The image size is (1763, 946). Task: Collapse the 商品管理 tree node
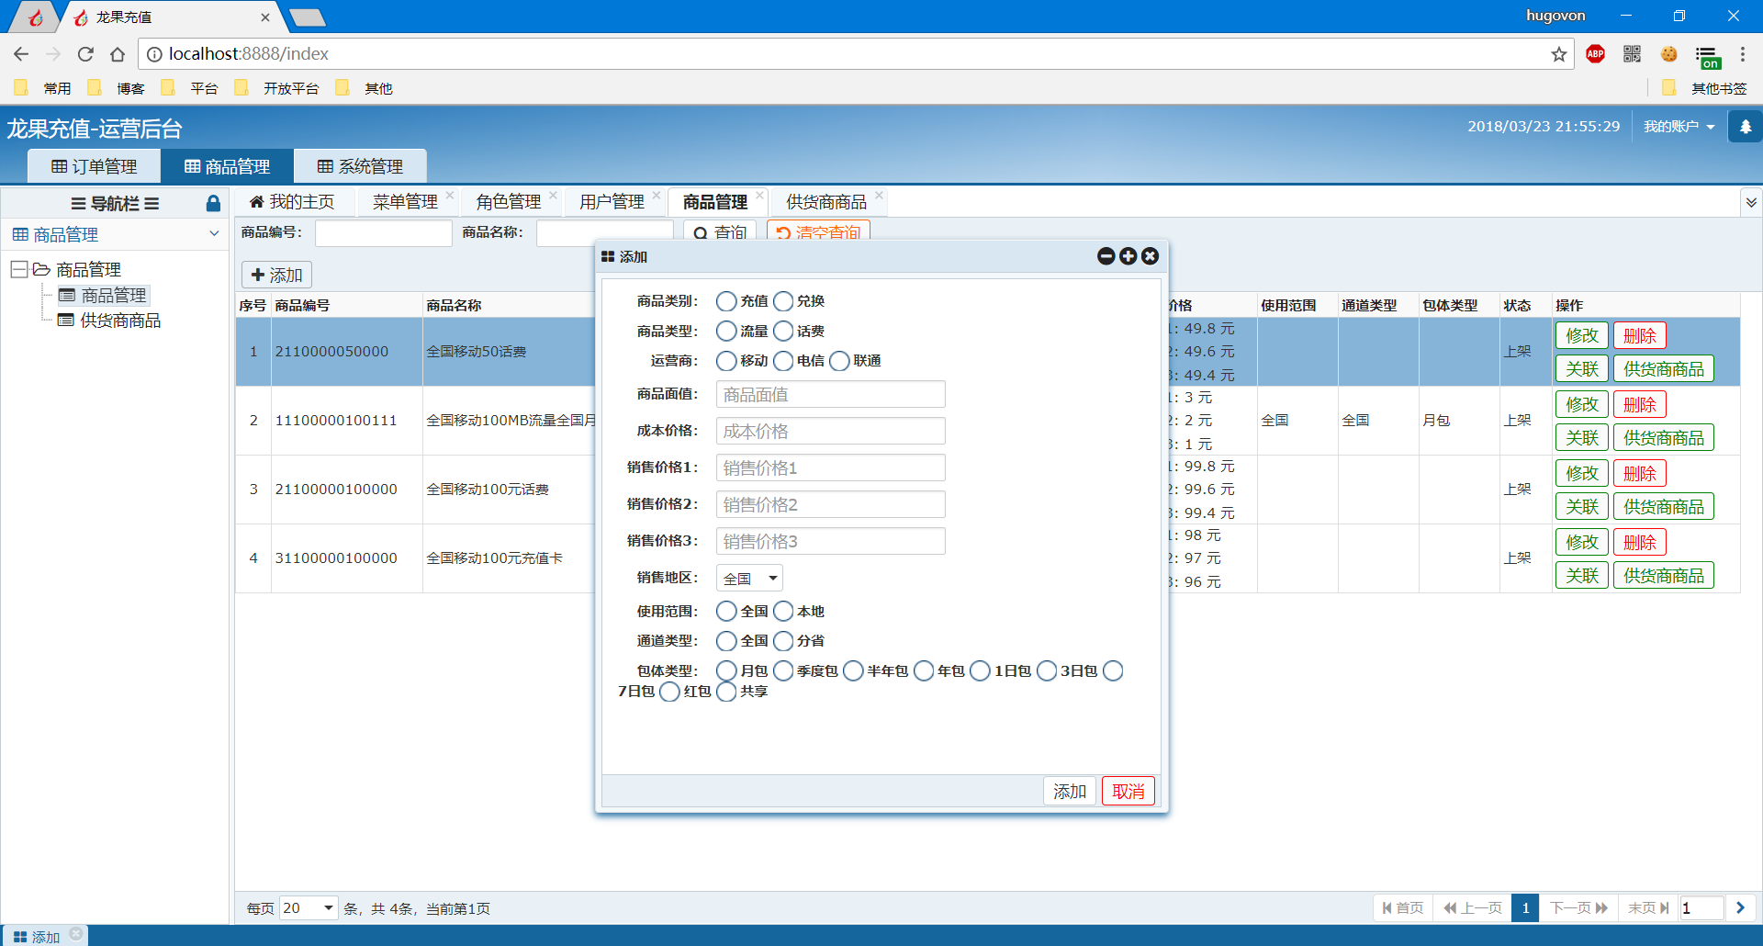coord(18,269)
